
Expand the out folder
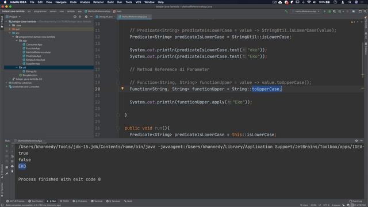click(x=10, y=29)
